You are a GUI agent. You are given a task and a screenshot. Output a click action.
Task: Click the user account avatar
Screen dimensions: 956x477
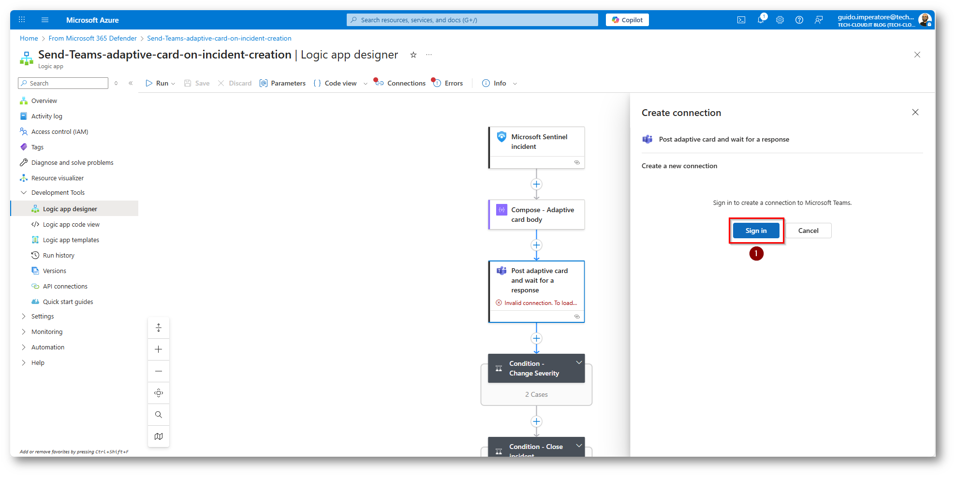coord(925,20)
